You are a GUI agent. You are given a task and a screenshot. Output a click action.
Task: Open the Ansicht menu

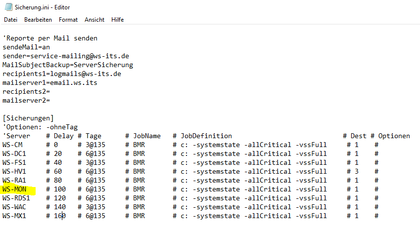94,20
